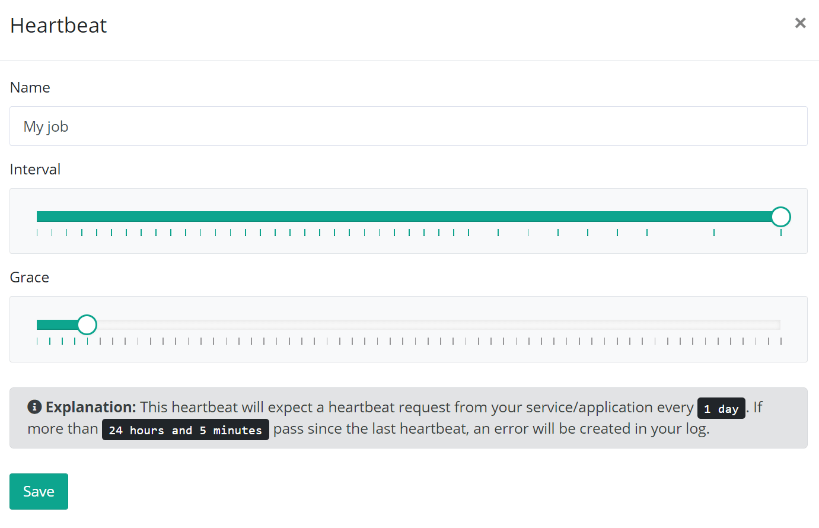This screenshot has height=528, width=819.
Task: Click the "1 day" interval badge
Action: pyautogui.click(x=721, y=408)
